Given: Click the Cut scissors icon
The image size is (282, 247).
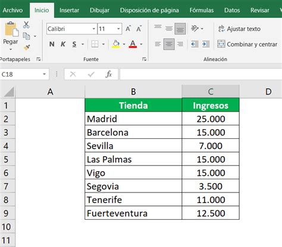Looking at the screenshot, I should 26,25.
